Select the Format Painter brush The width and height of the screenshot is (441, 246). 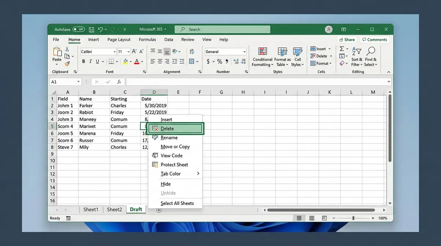click(x=67, y=63)
